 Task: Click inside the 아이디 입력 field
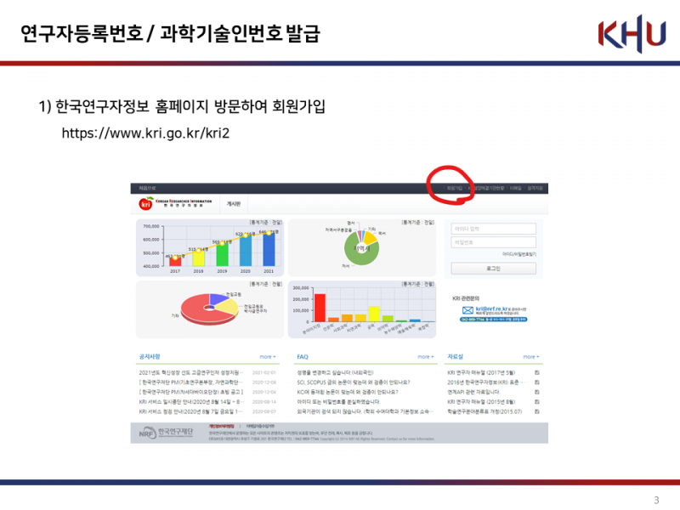point(493,229)
